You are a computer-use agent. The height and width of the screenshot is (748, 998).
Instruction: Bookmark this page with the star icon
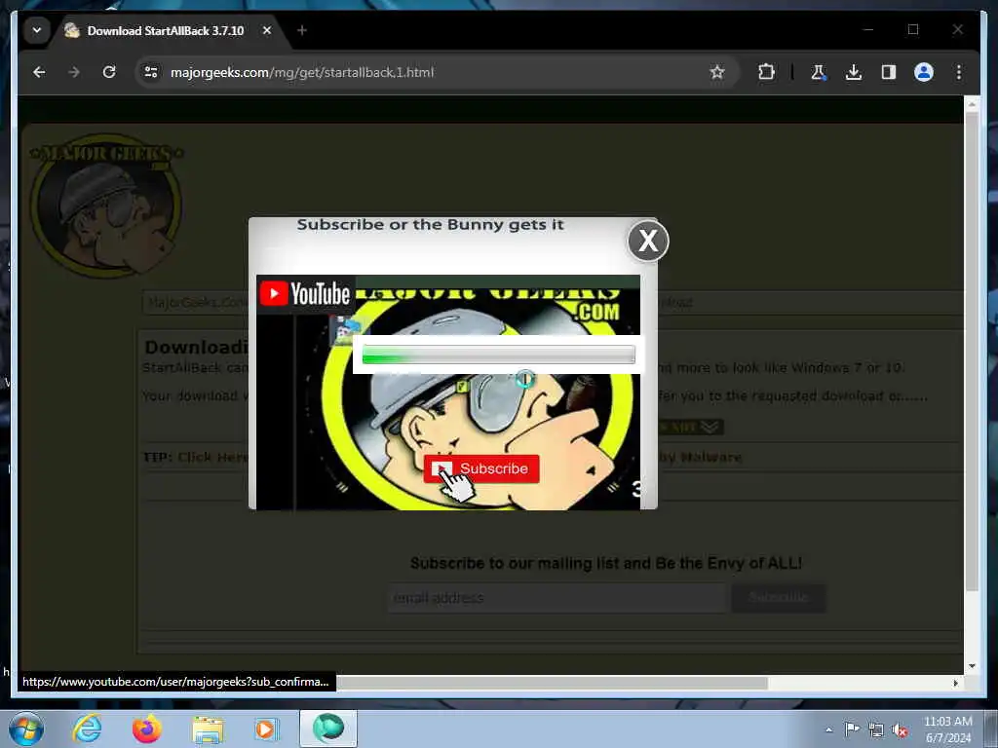717,72
